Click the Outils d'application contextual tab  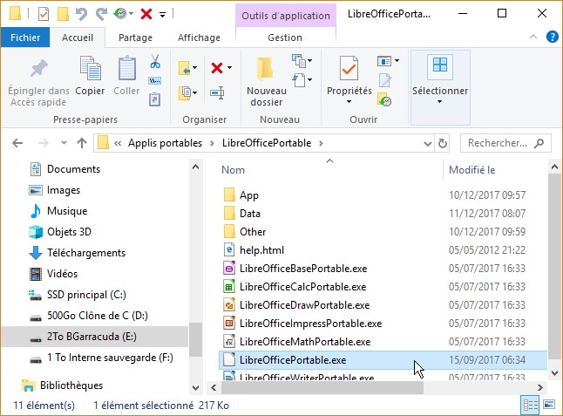click(286, 16)
